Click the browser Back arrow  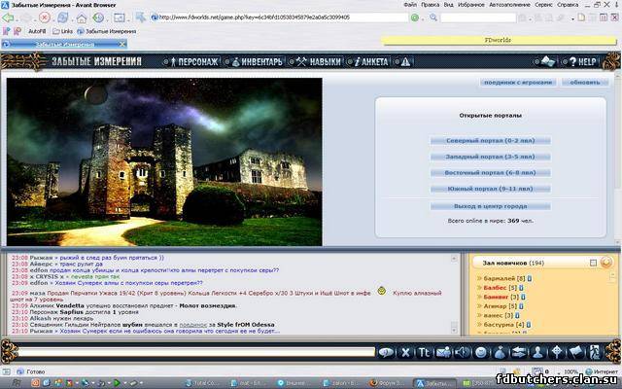8,18
